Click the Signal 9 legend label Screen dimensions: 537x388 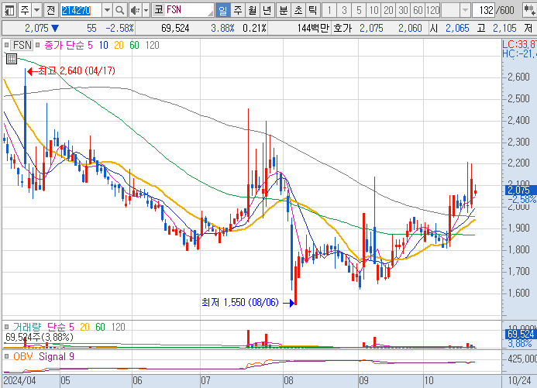[57, 356]
